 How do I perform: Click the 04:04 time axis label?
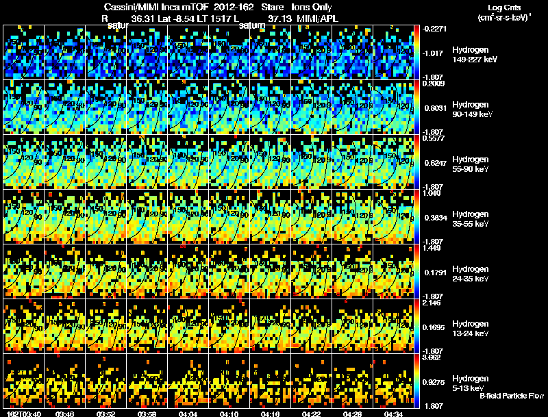[x=188, y=414]
